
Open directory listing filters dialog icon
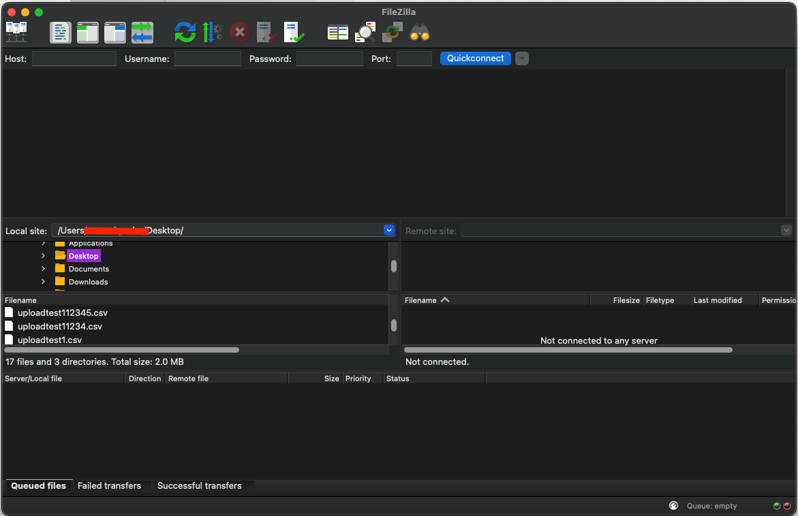[337, 33]
